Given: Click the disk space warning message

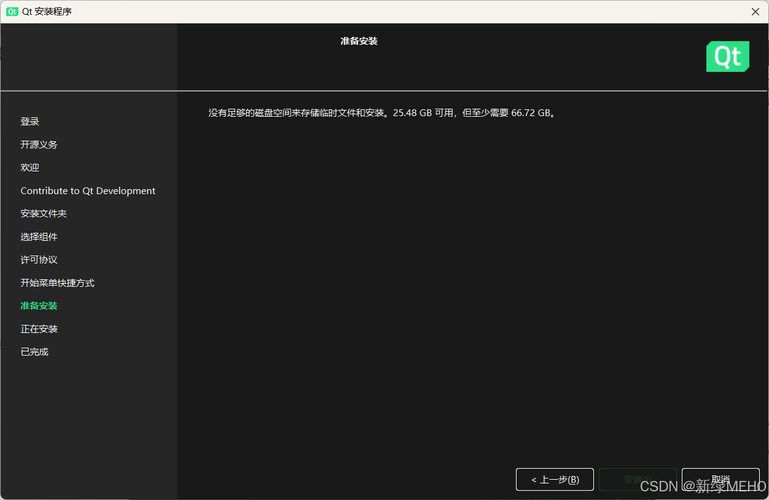Looking at the screenshot, I should (383, 113).
